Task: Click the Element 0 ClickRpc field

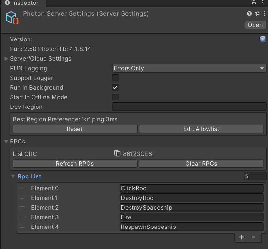Action: (x=191, y=188)
